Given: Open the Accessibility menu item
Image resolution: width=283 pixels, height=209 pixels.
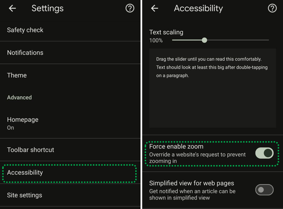Looking at the screenshot, I should point(25,173).
